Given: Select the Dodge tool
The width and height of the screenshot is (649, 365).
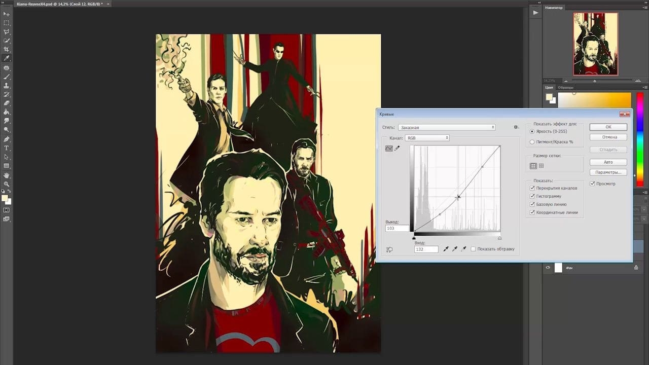Looking at the screenshot, I should (7, 130).
